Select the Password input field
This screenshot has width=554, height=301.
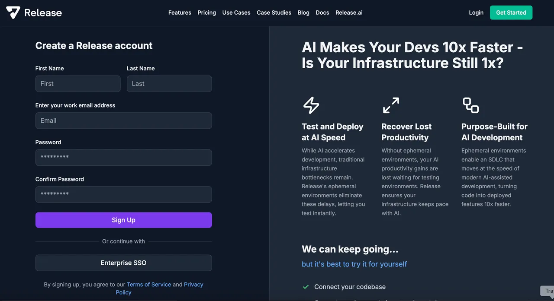(x=124, y=158)
